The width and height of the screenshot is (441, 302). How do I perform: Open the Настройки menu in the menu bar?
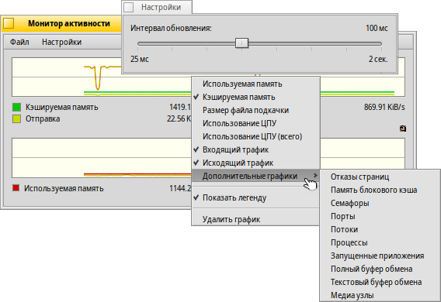61,42
